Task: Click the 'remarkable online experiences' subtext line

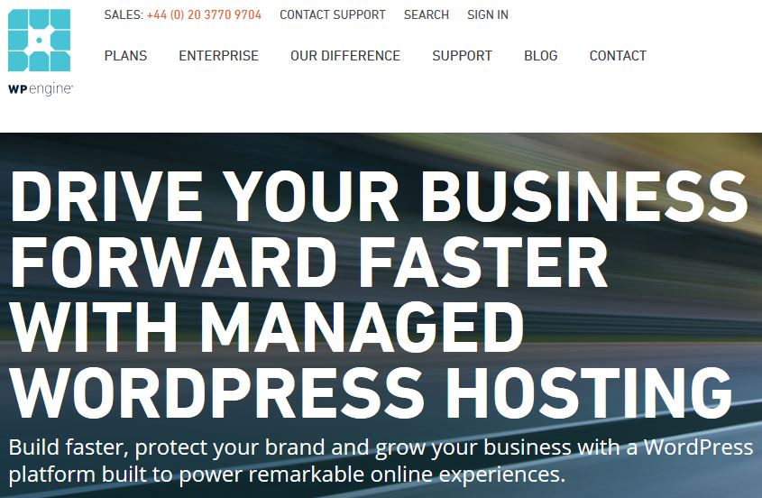Action: [x=287, y=475]
